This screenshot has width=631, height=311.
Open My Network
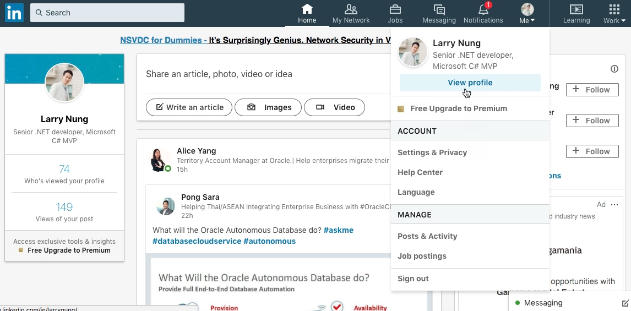point(351,13)
